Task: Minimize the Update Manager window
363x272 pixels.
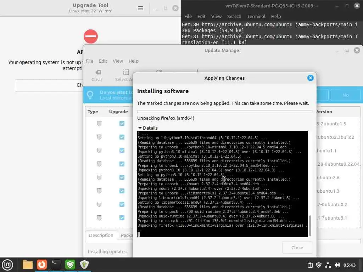Action: pos(337,51)
